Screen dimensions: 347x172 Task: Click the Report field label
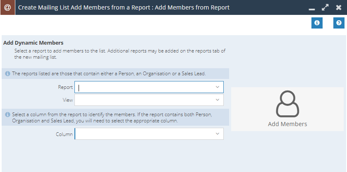tap(65, 87)
